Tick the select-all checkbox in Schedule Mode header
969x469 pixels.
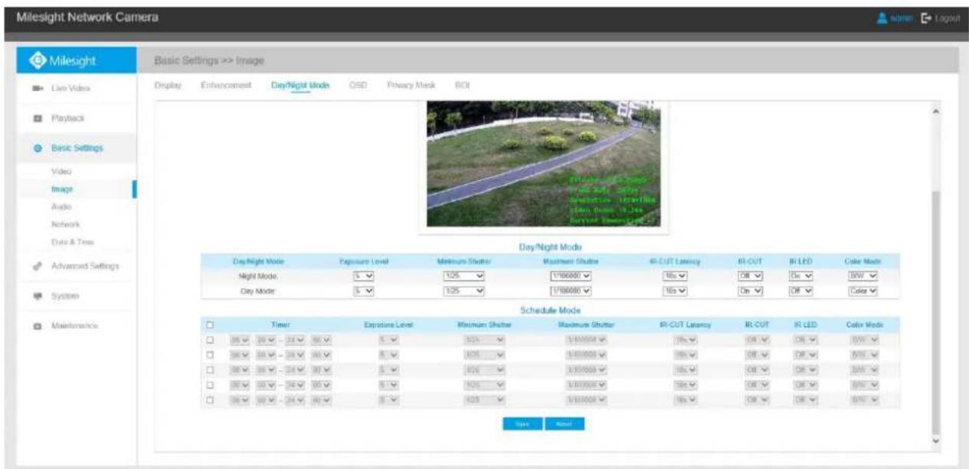(x=210, y=326)
